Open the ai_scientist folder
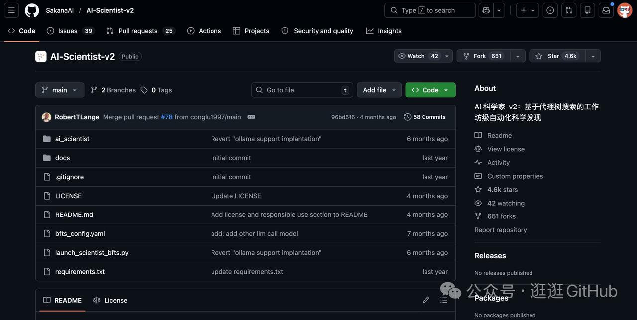 pos(72,139)
